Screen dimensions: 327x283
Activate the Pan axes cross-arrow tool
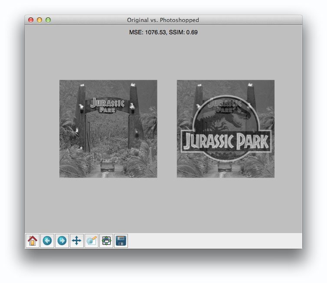coord(77,240)
